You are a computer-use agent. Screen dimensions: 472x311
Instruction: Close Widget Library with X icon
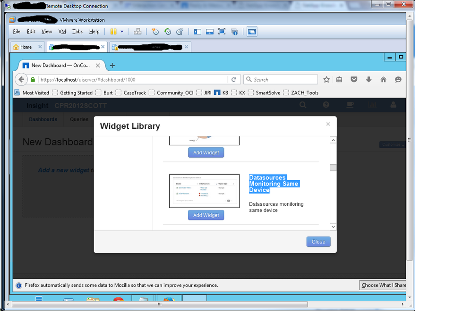coord(328,124)
